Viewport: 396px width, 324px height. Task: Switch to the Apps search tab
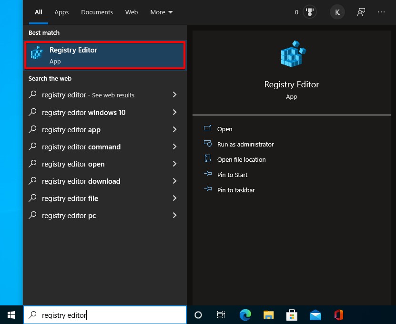point(61,12)
